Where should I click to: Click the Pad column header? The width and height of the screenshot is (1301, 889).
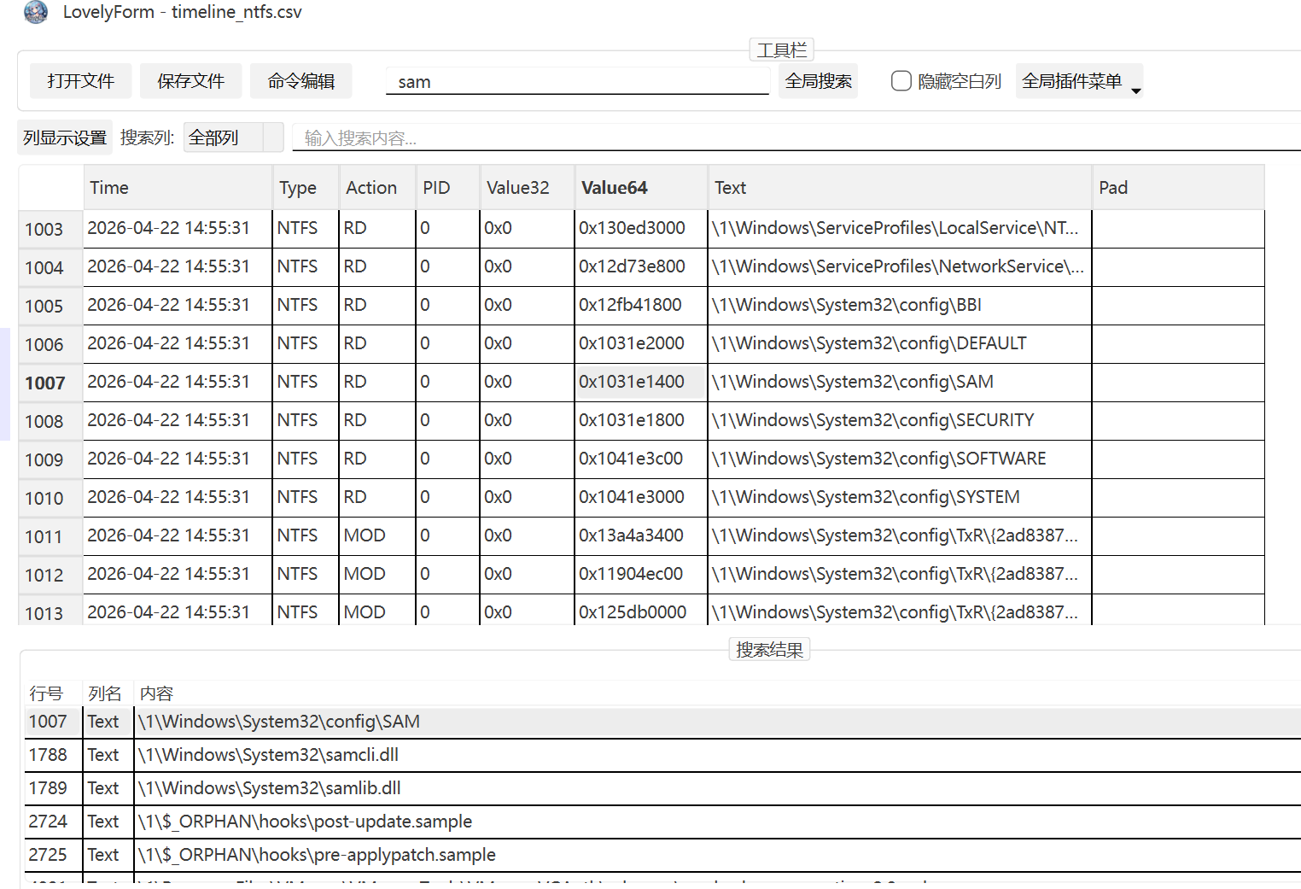(1178, 188)
